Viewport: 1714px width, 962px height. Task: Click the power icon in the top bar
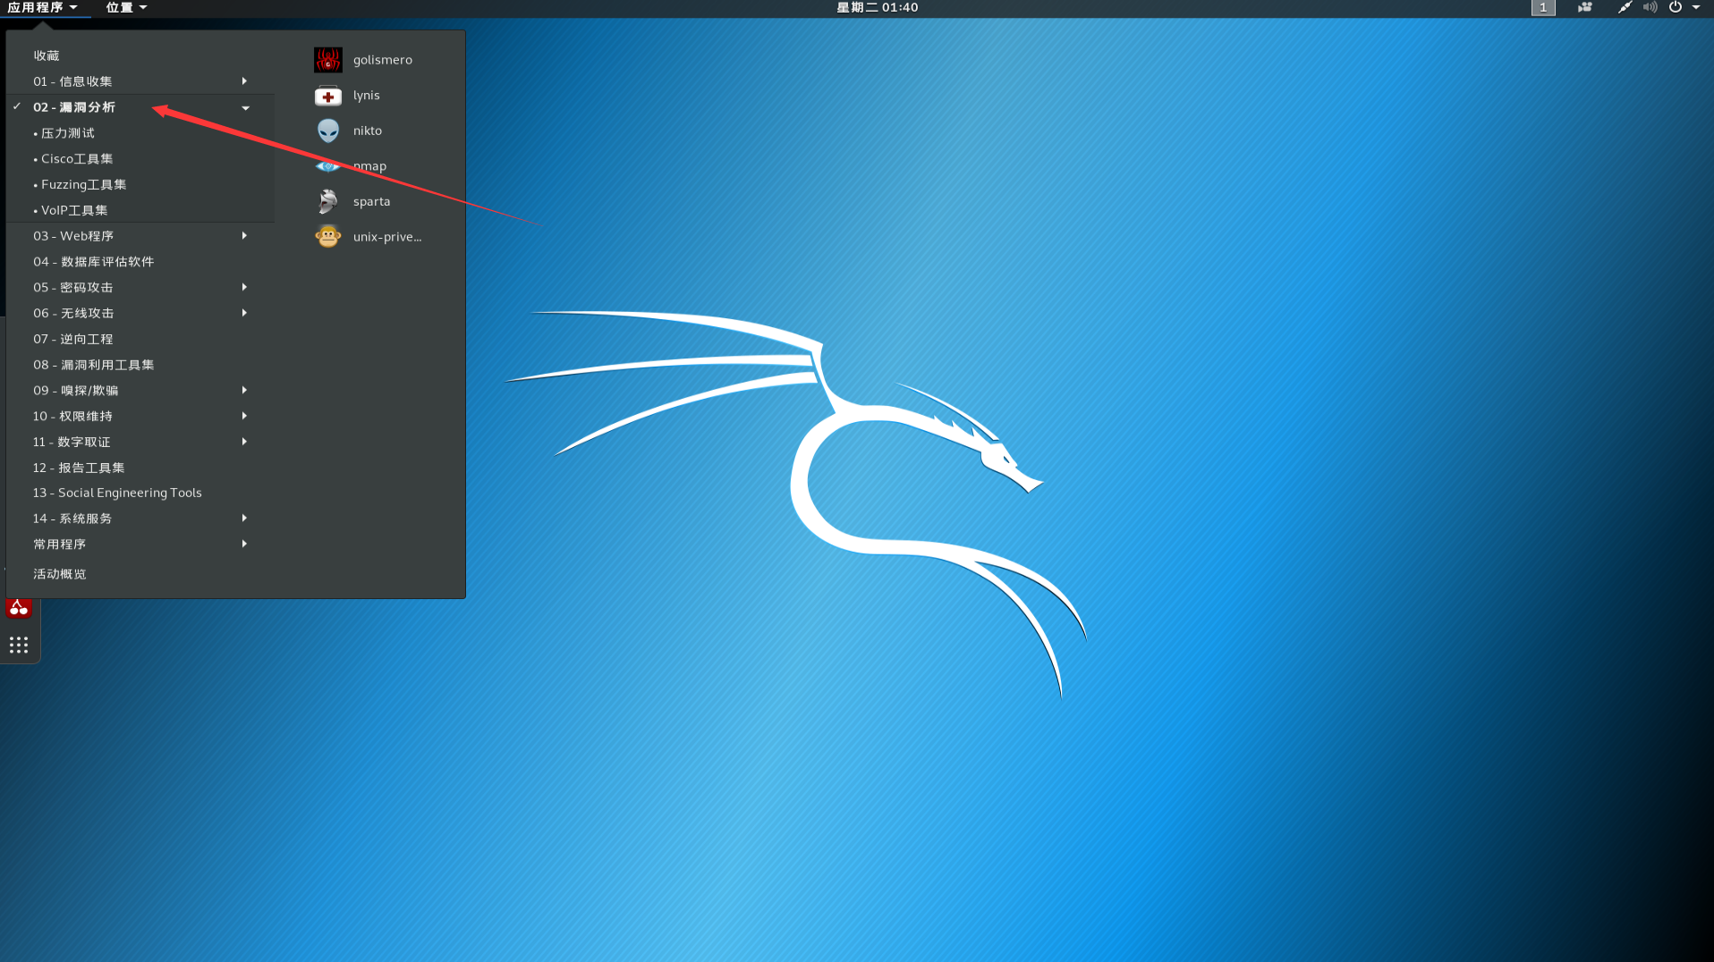[x=1675, y=7]
